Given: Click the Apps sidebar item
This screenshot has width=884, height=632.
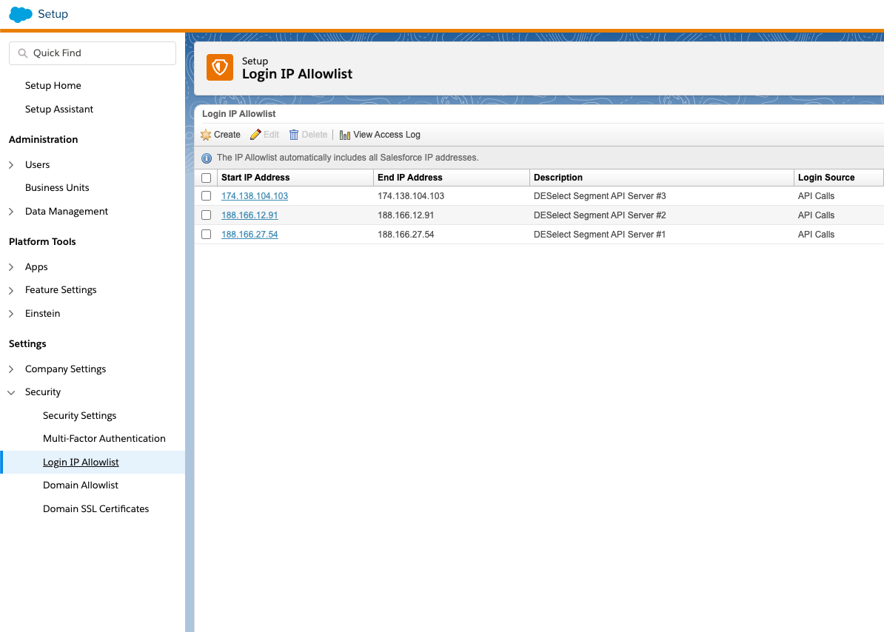Looking at the screenshot, I should tap(36, 267).
